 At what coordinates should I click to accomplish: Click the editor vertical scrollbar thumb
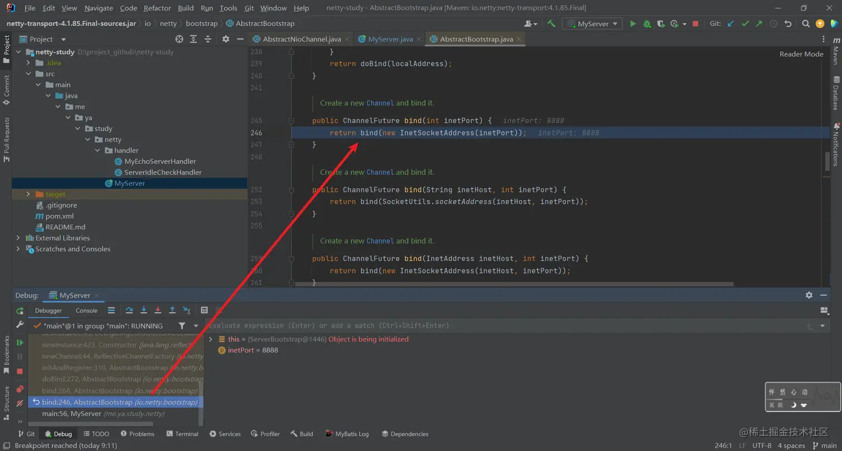828,161
